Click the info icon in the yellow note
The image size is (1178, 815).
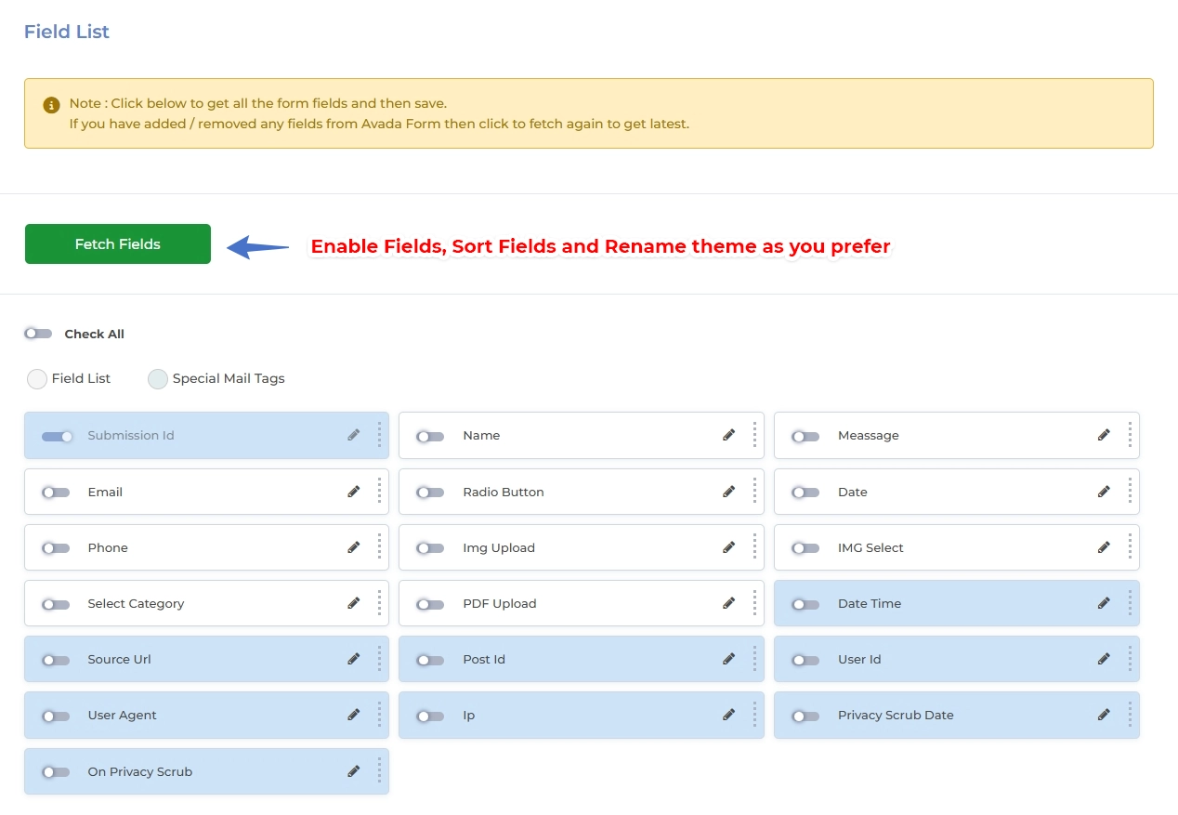(51, 105)
